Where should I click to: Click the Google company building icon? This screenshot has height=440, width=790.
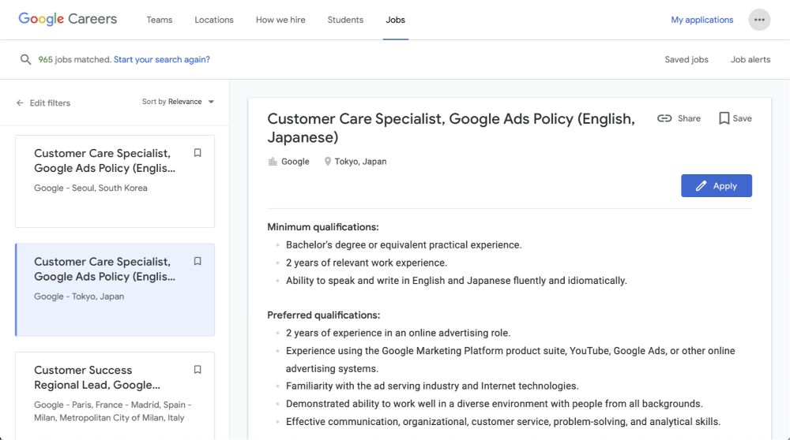coord(273,162)
